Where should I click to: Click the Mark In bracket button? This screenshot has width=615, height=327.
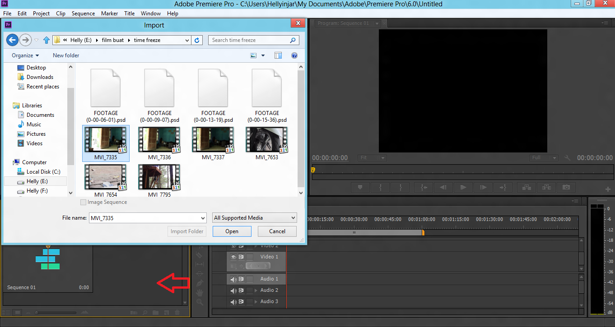click(381, 187)
